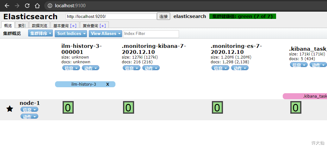Open 信息 menu for .kibana_task index
Image resolution: width=327 pixels, height=148 pixels.
(299, 65)
